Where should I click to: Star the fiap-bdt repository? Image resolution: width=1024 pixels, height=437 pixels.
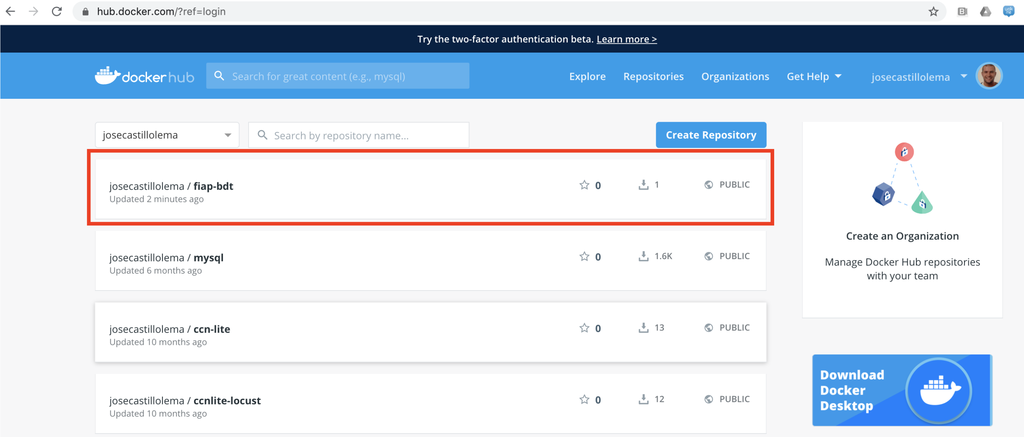point(584,185)
